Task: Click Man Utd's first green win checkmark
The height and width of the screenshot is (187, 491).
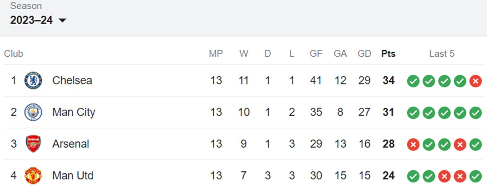Action: point(413,176)
